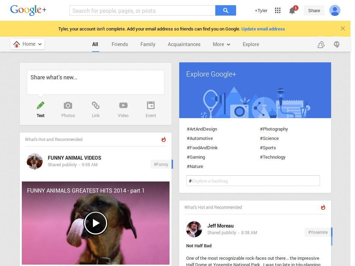Focus the search people, pages, posts field

point(142,10)
